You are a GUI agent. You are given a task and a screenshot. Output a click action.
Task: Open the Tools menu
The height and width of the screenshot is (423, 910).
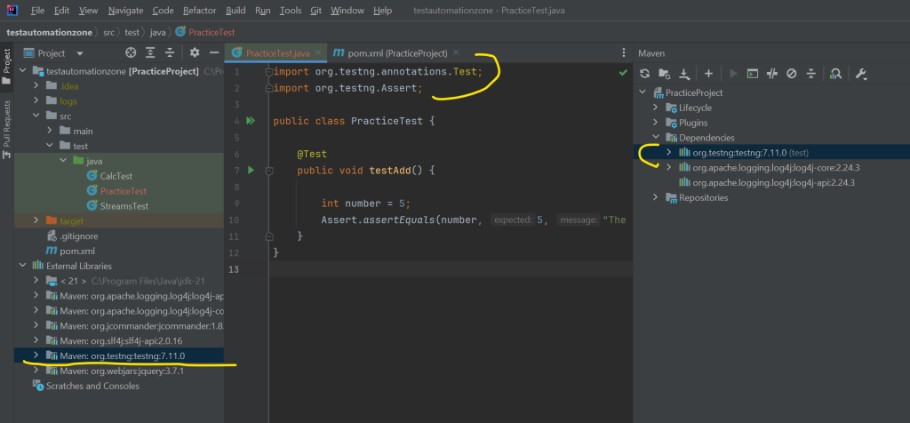[x=291, y=11]
